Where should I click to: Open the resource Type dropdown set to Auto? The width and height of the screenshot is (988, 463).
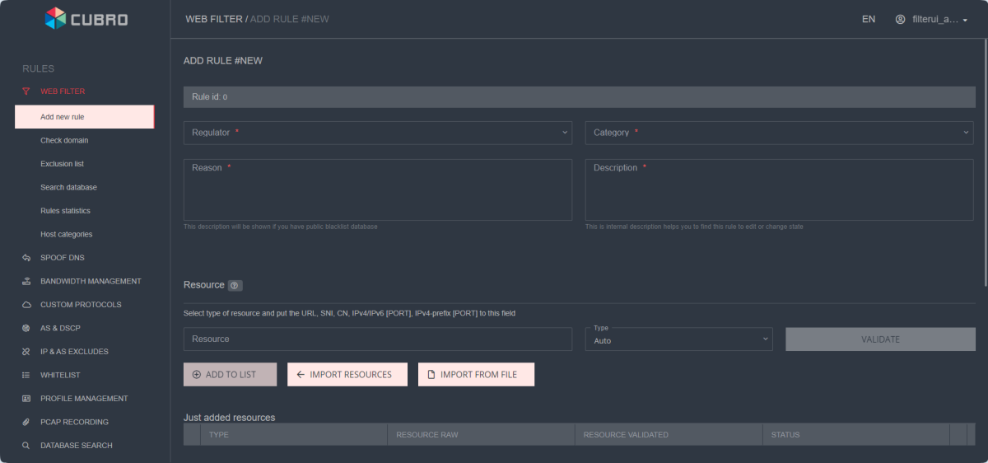(x=678, y=339)
